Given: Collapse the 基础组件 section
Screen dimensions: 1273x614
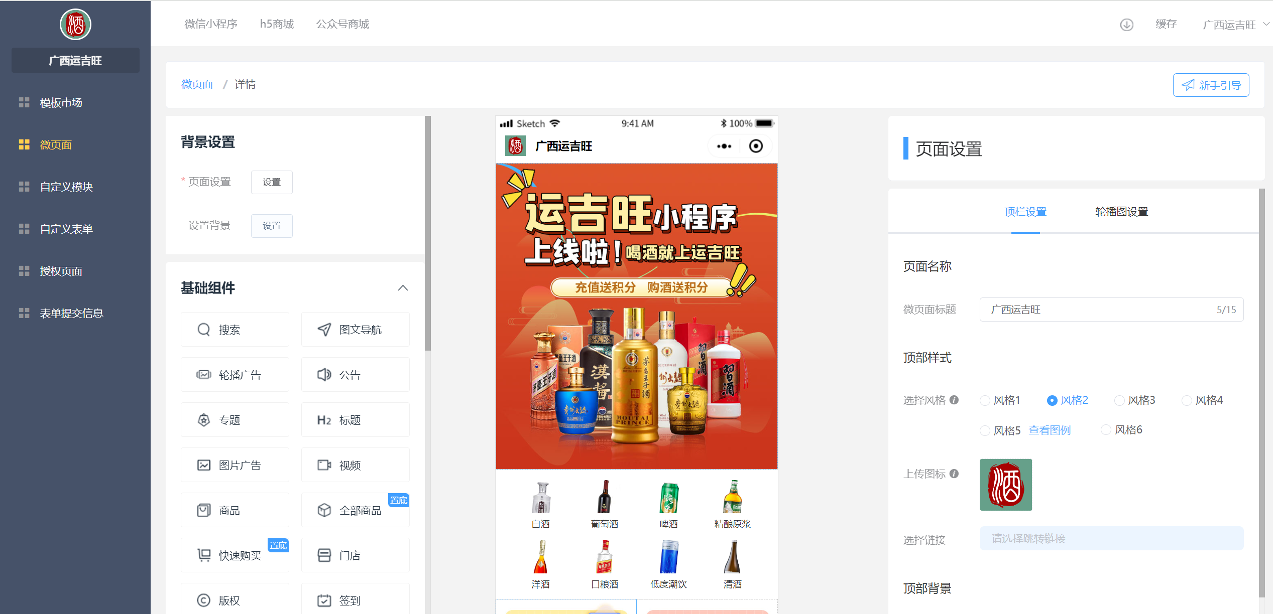Looking at the screenshot, I should point(403,288).
